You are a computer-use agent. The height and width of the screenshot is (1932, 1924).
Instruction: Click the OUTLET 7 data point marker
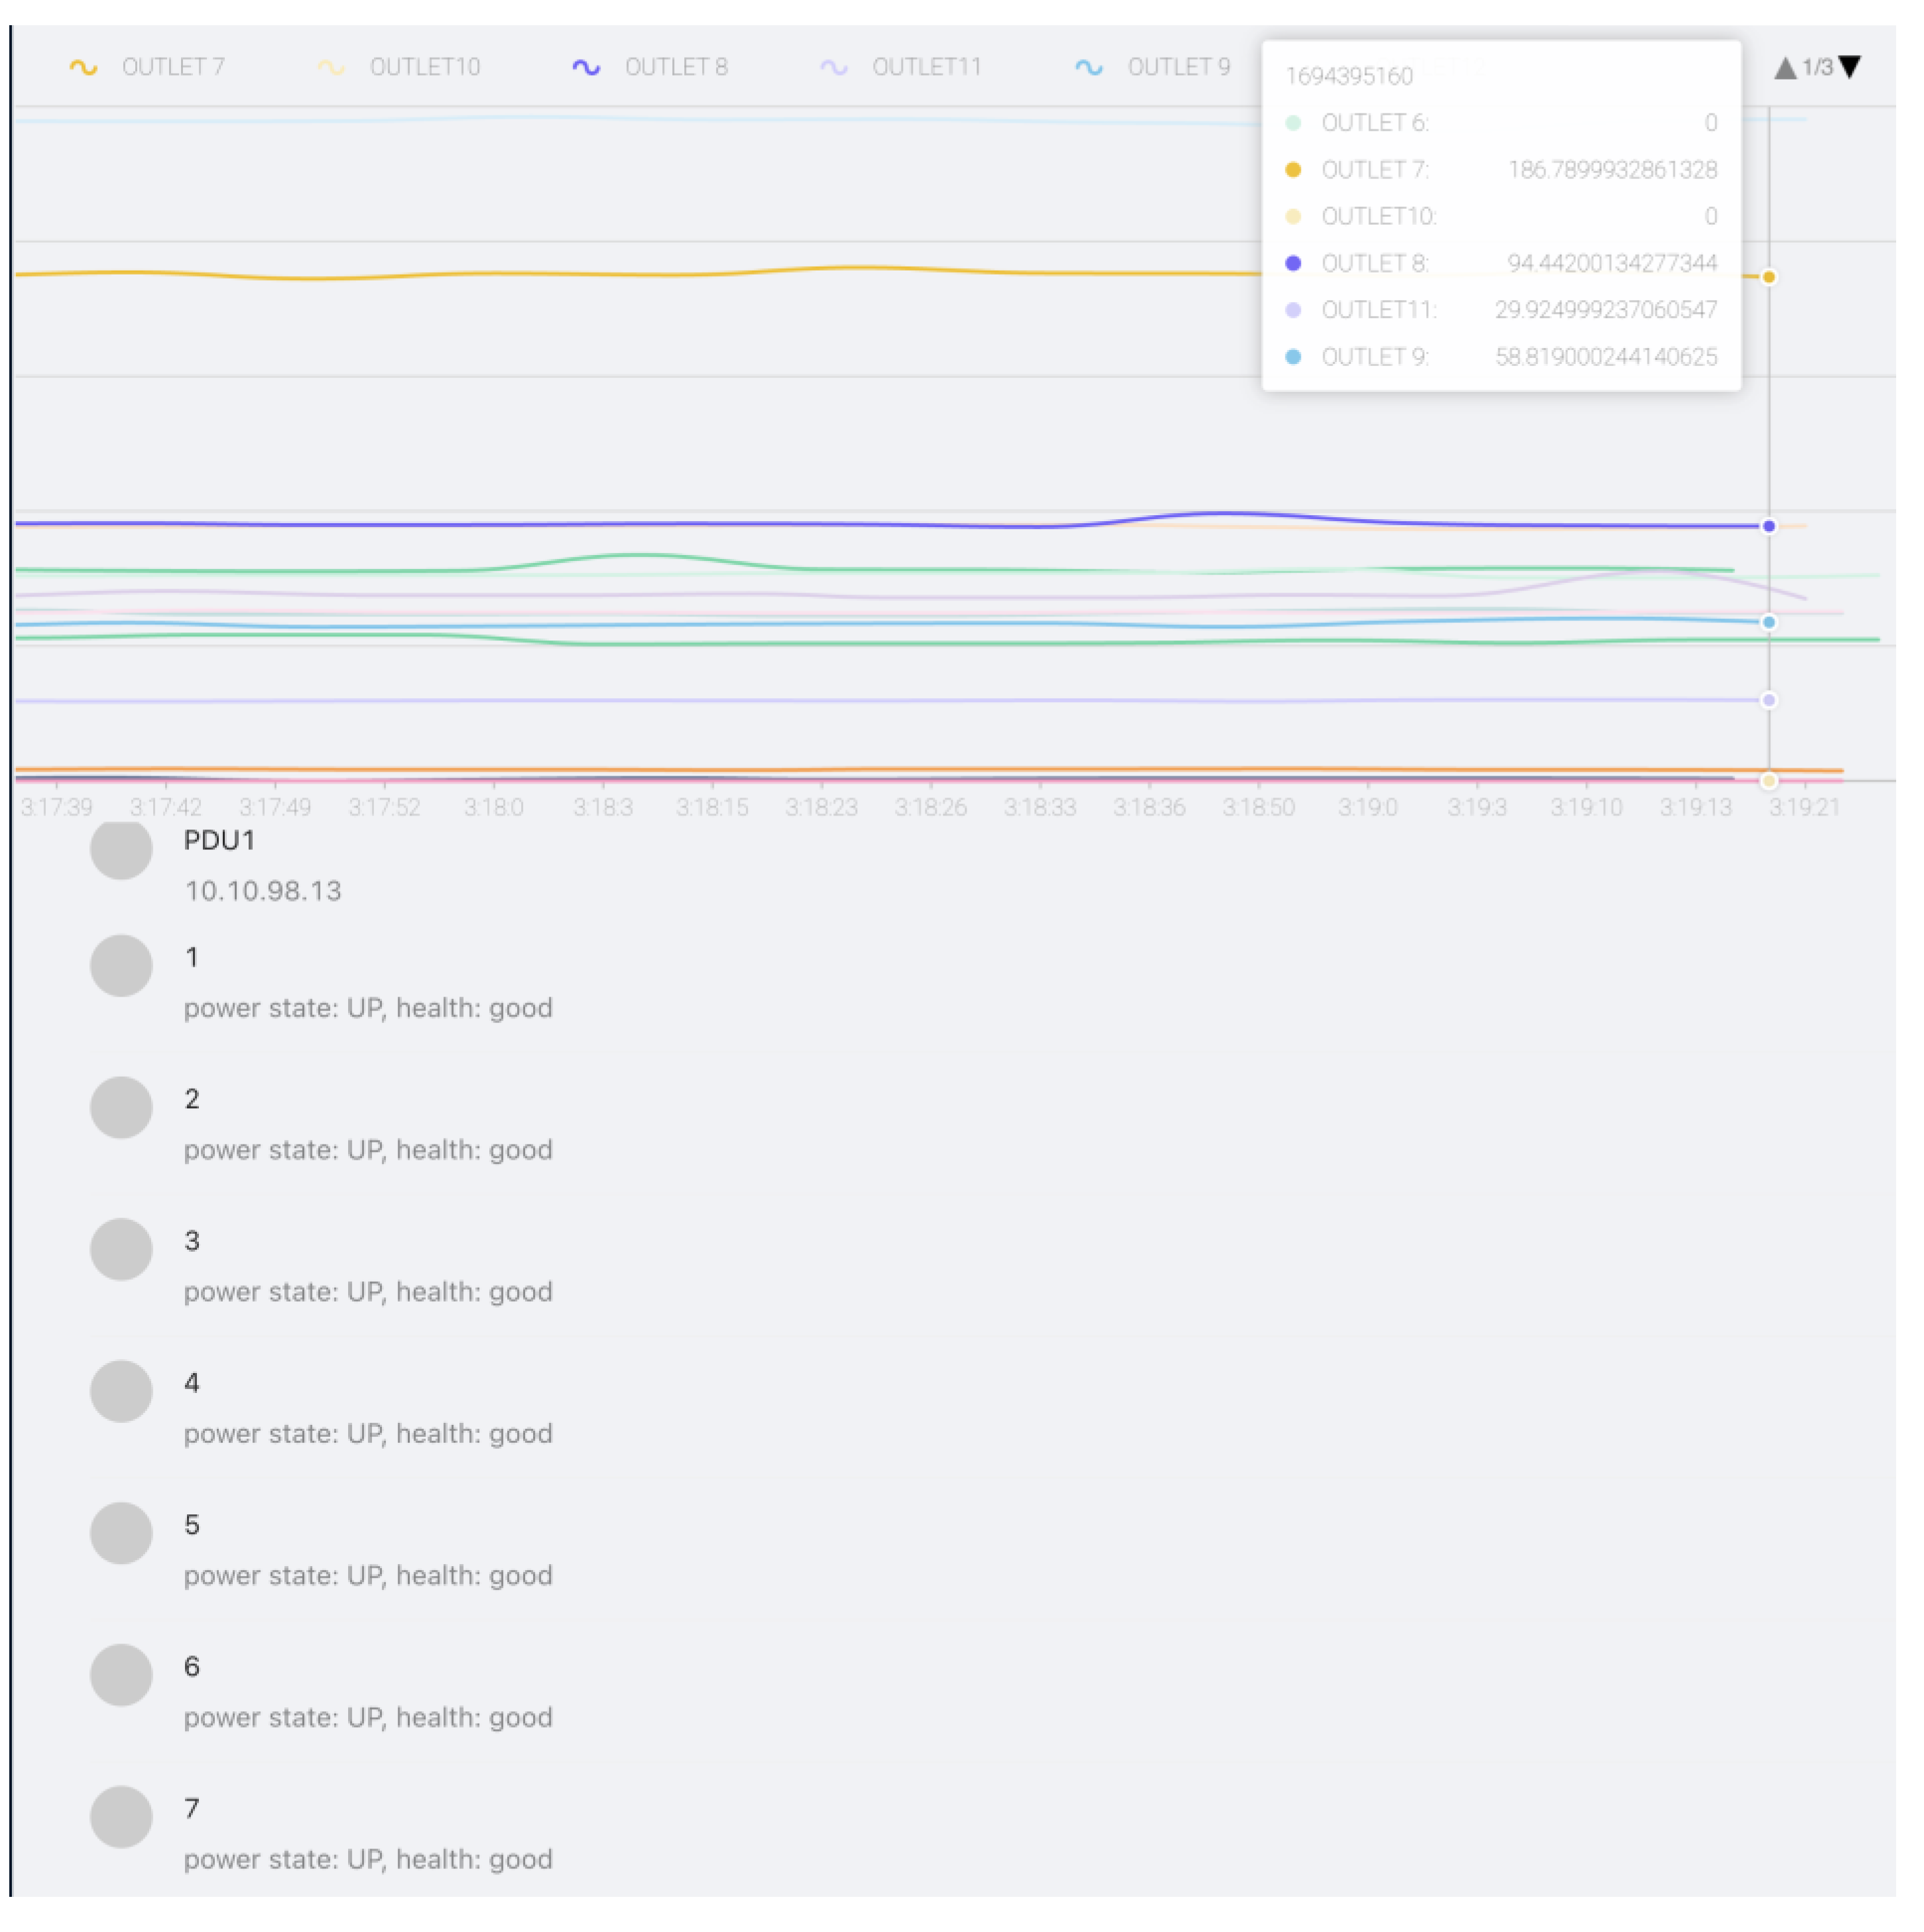click(x=1769, y=277)
